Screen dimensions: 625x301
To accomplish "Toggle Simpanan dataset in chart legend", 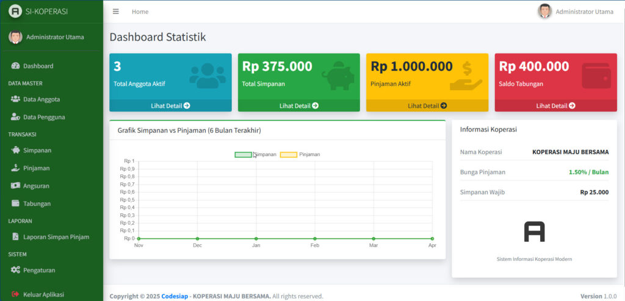I will pos(256,155).
